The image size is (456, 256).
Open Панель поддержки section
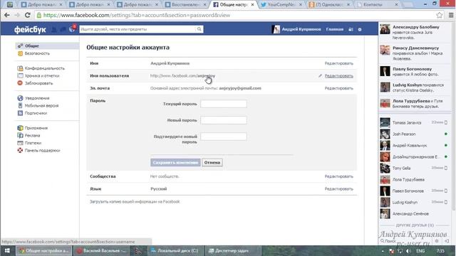click(42, 151)
